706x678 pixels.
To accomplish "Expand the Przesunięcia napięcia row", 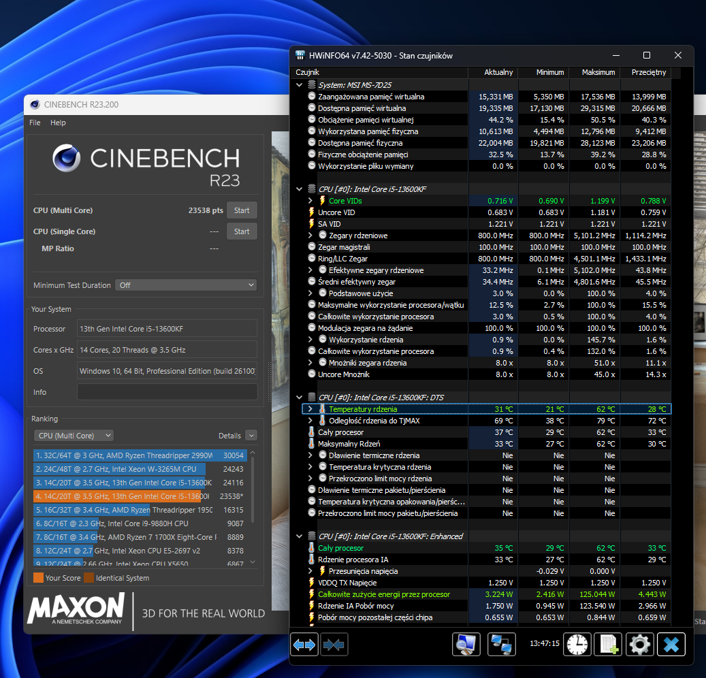I will pos(310,571).
